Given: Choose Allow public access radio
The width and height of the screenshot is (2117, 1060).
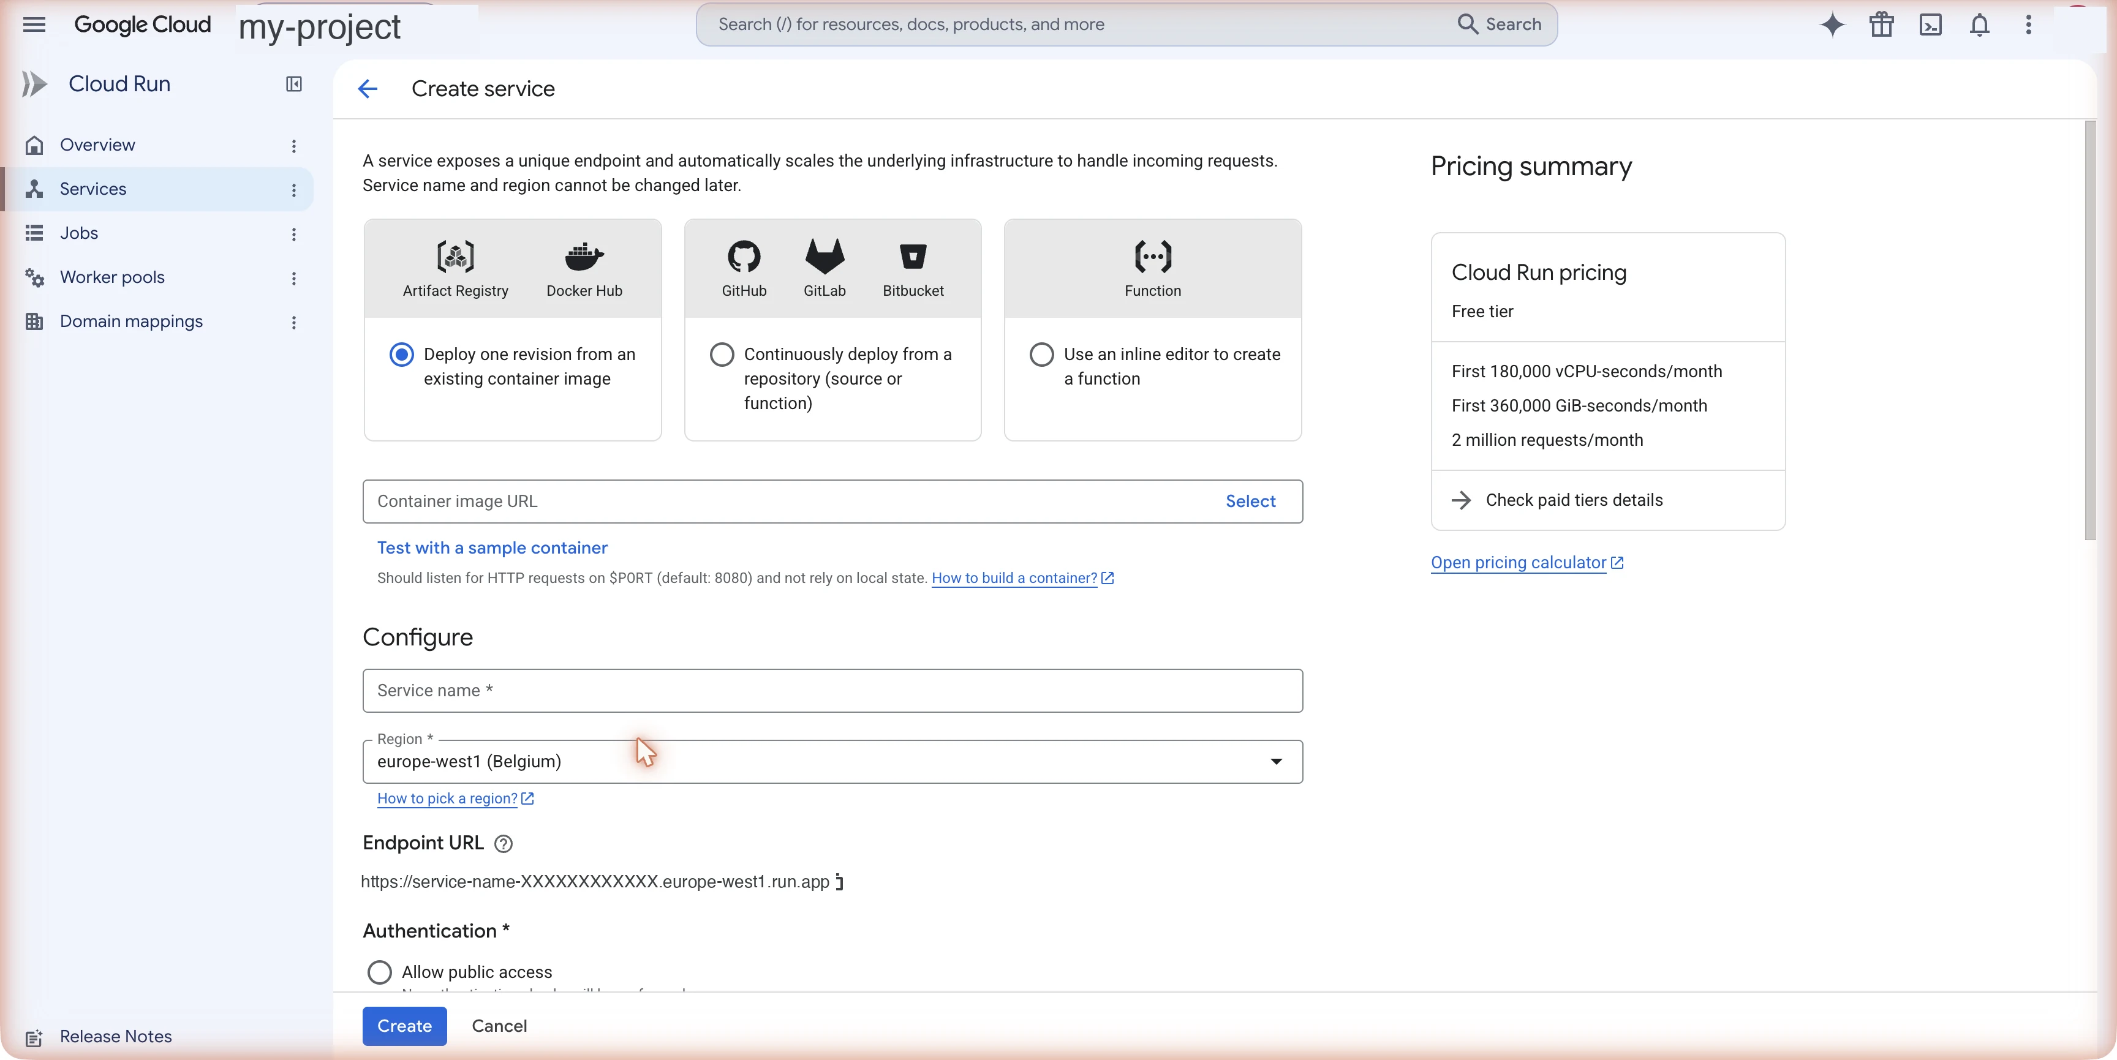Looking at the screenshot, I should pos(379,972).
